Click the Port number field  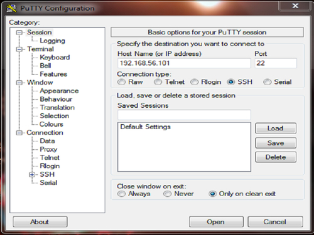point(276,63)
